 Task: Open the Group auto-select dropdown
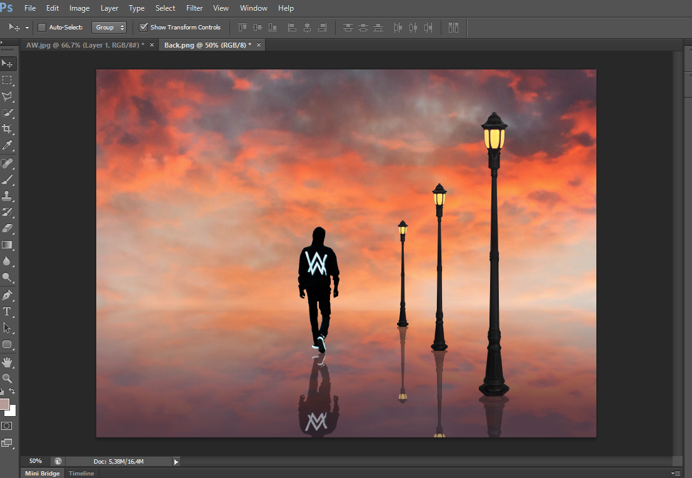tap(109, 28)
